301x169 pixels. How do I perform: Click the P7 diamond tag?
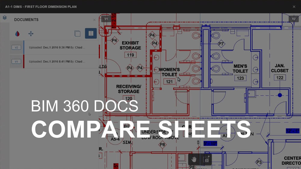coord(221,44)
